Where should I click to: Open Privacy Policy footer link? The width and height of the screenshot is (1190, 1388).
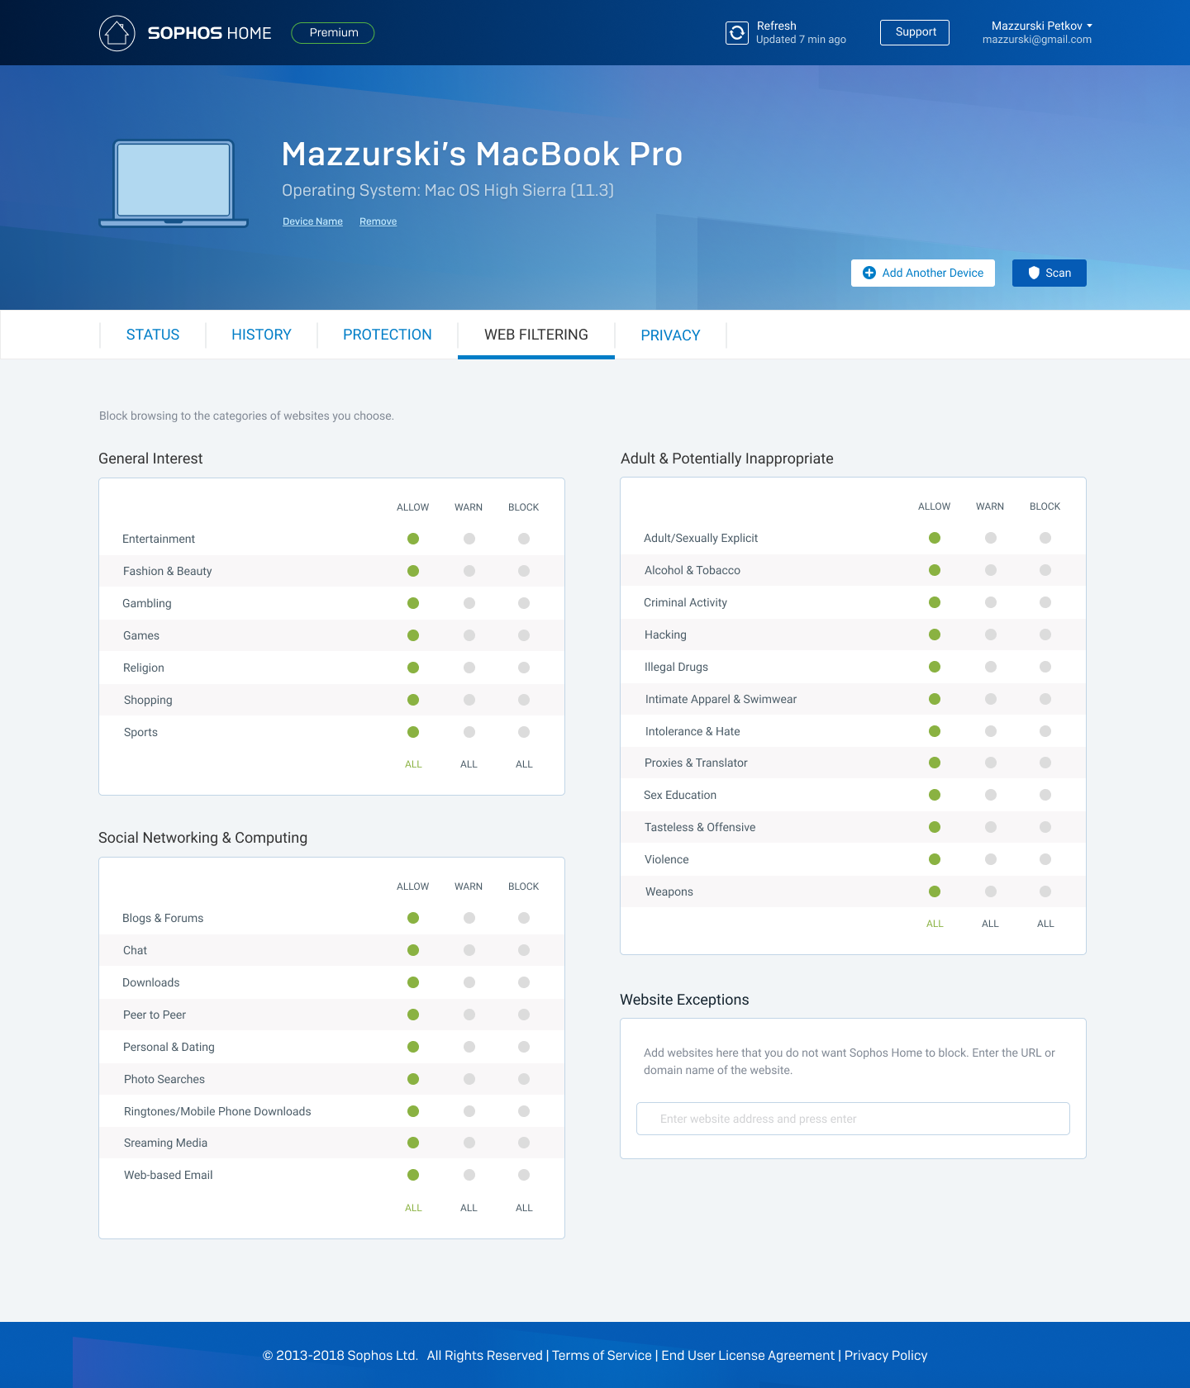point(886,1355)
